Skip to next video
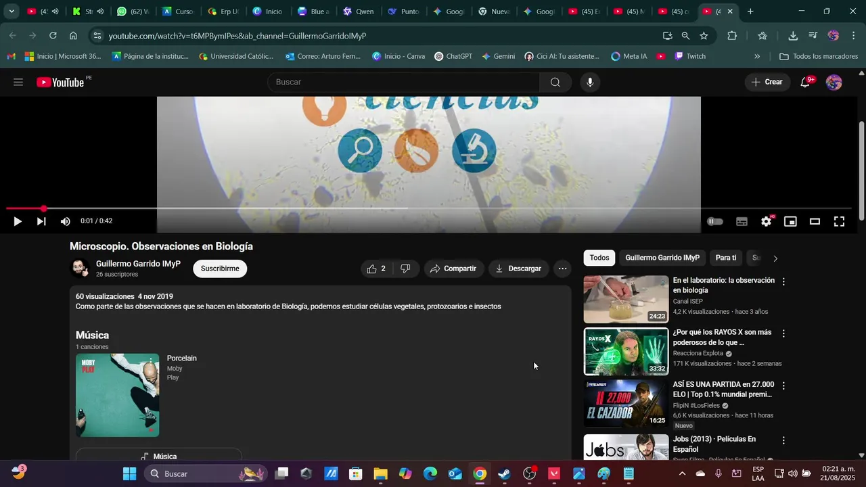 point(41,221)
